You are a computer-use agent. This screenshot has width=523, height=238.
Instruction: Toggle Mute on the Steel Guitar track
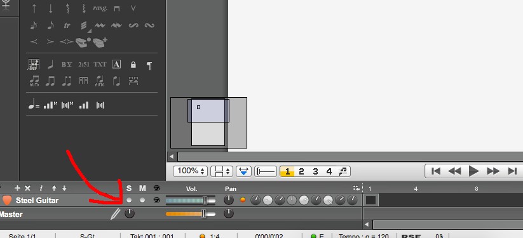pos(142,201)
